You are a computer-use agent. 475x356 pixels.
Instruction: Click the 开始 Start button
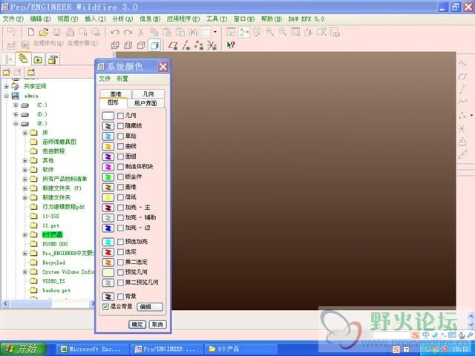pyautogui.click(x=23, y=349)
